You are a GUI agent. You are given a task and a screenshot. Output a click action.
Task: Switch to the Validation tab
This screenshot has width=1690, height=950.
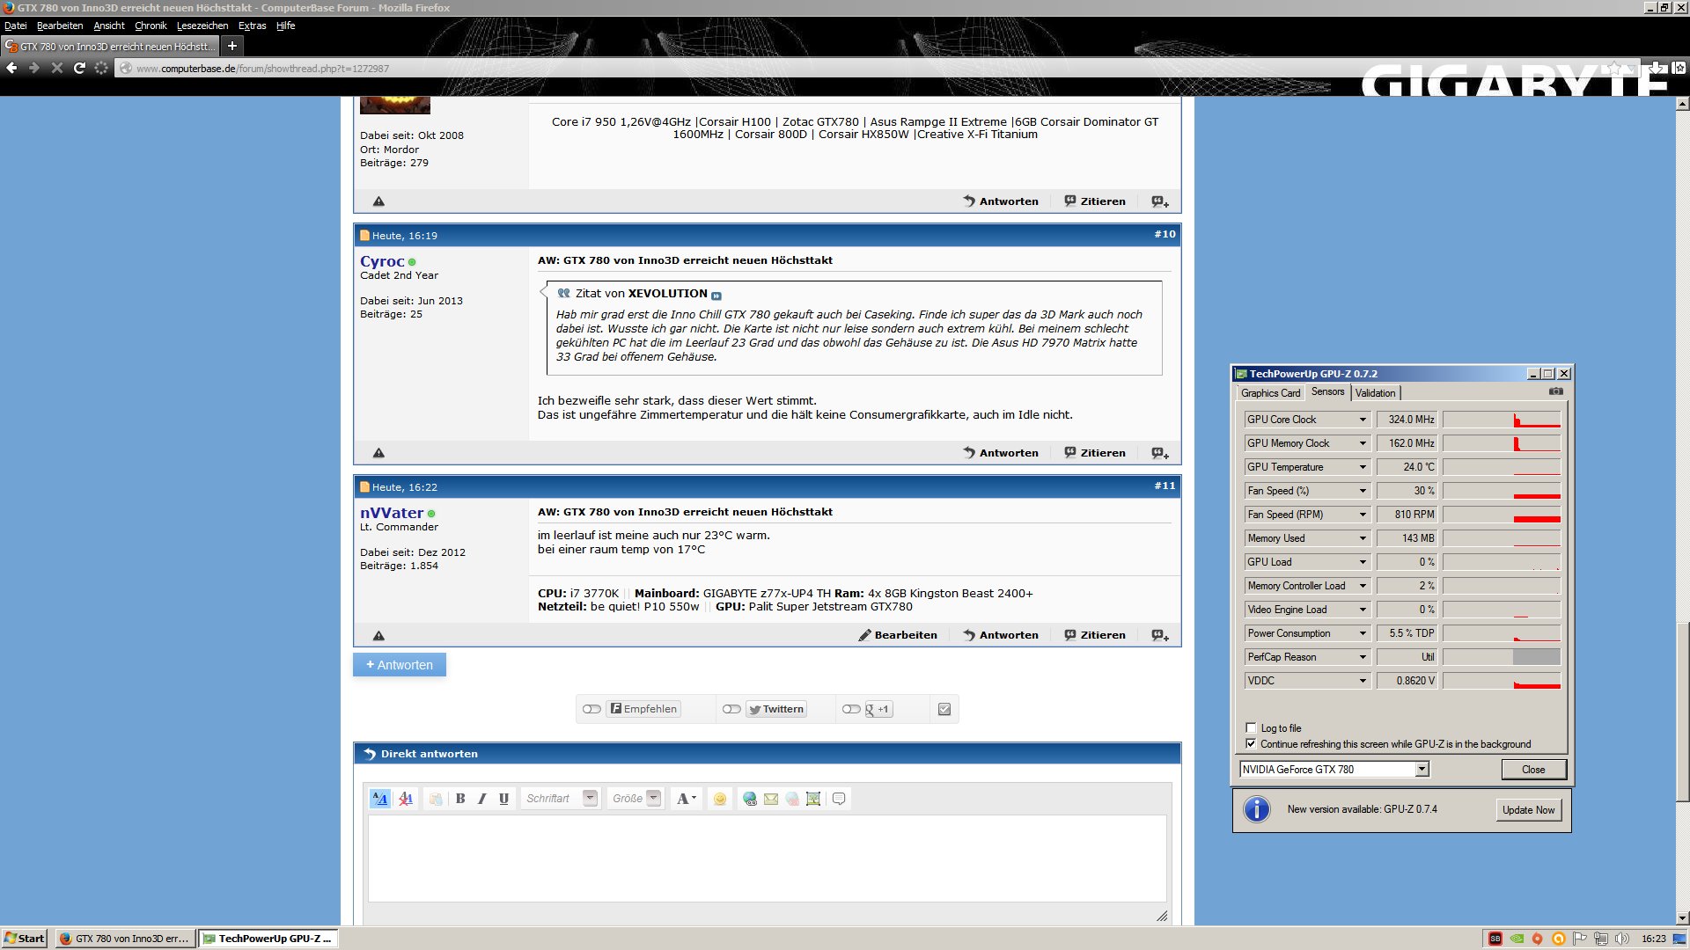coord(1375,393)
